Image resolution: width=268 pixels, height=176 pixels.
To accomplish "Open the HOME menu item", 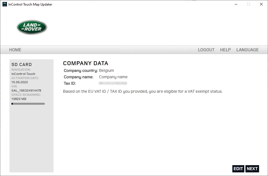I will point(15,50).
